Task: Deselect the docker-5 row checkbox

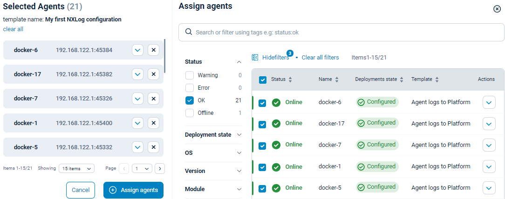Action: pos(262,188)
